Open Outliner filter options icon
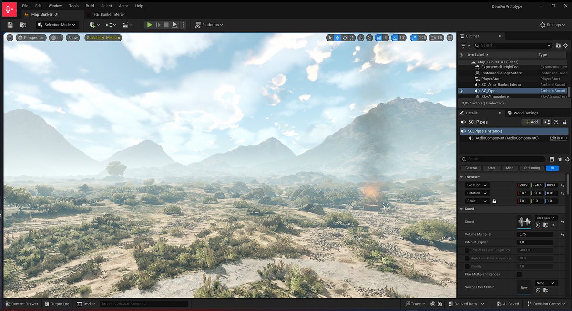Viewport: 572px width, 311px height. click(465, 45)
